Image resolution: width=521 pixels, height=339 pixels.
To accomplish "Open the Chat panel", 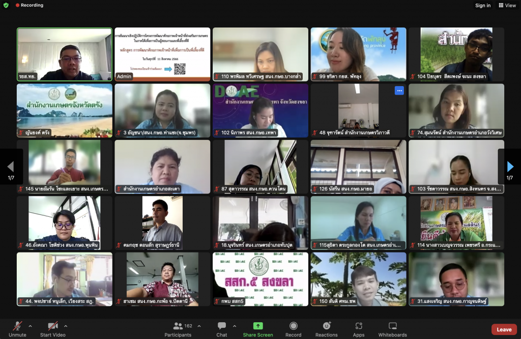I will pyautogui.click(x=222, y=326).
